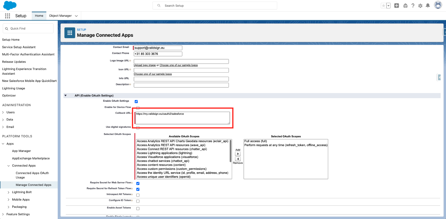This screenshot has height=219, width=446.
Task: Click the help icon next to Description
Action: (x=130, y=84)
